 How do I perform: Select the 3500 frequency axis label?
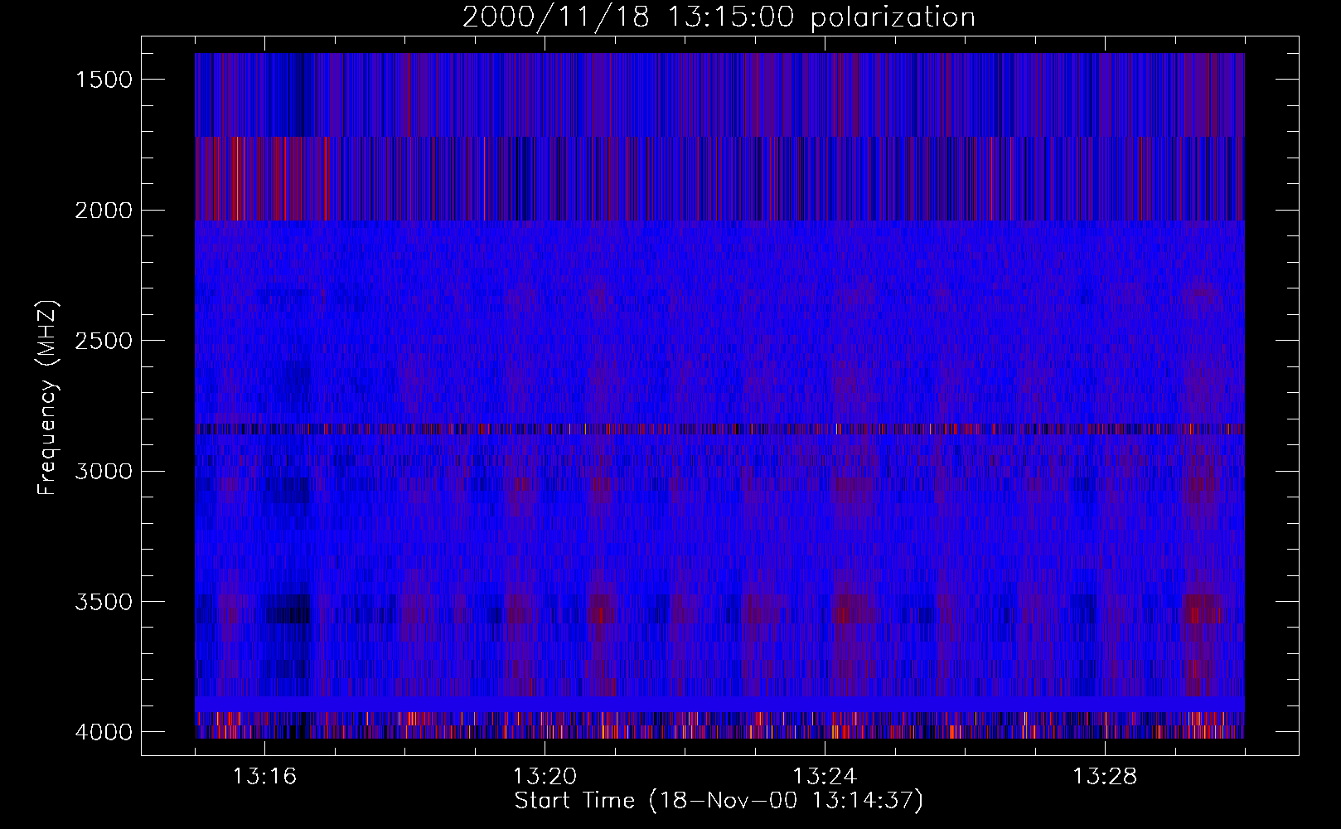point(104,602)
